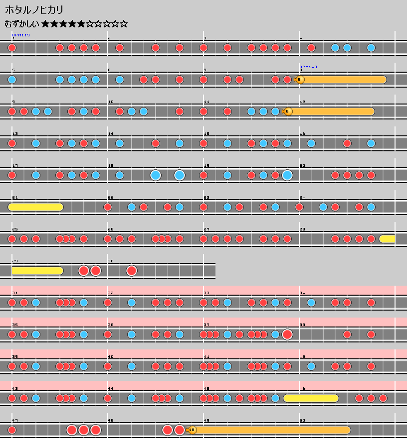
Task: Click the first red note in measure 38
Action: [347, 334]
